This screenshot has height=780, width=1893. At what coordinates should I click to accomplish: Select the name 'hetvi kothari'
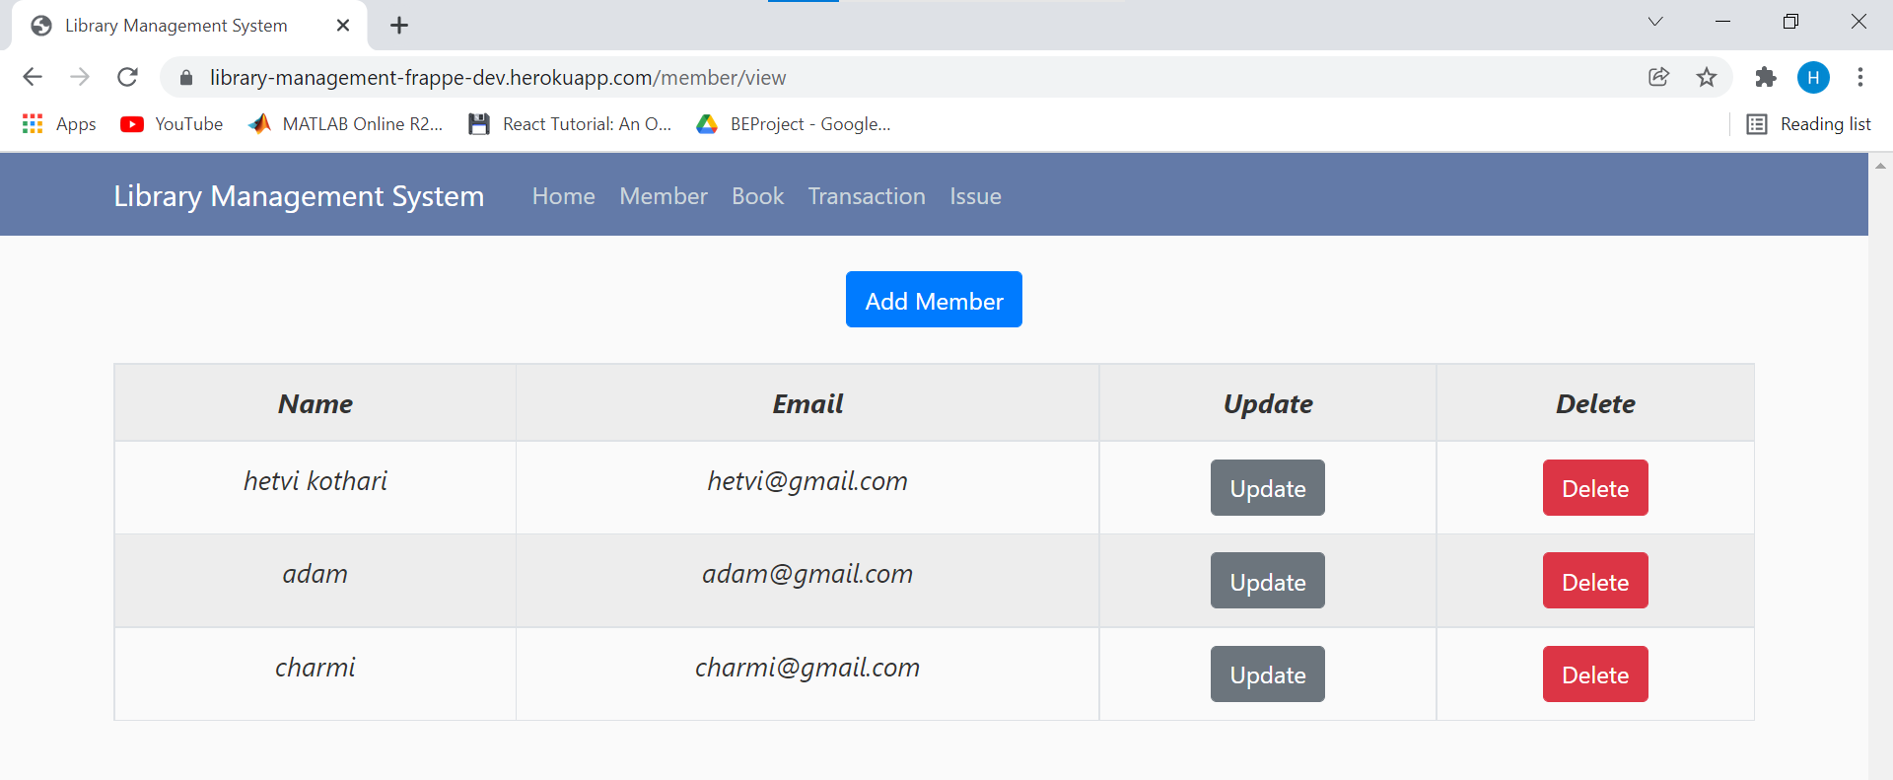[x=315, y=480]
